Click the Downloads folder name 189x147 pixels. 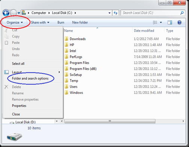click(78, 39)
